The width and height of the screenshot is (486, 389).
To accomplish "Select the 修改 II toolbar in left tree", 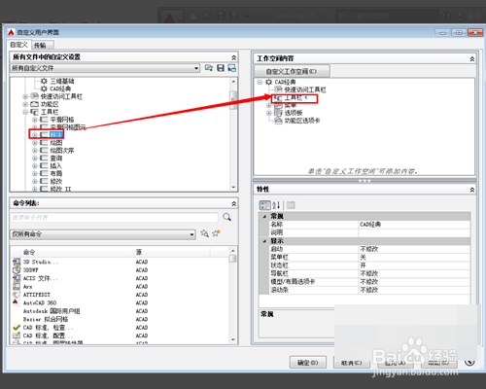I will 60,189.
